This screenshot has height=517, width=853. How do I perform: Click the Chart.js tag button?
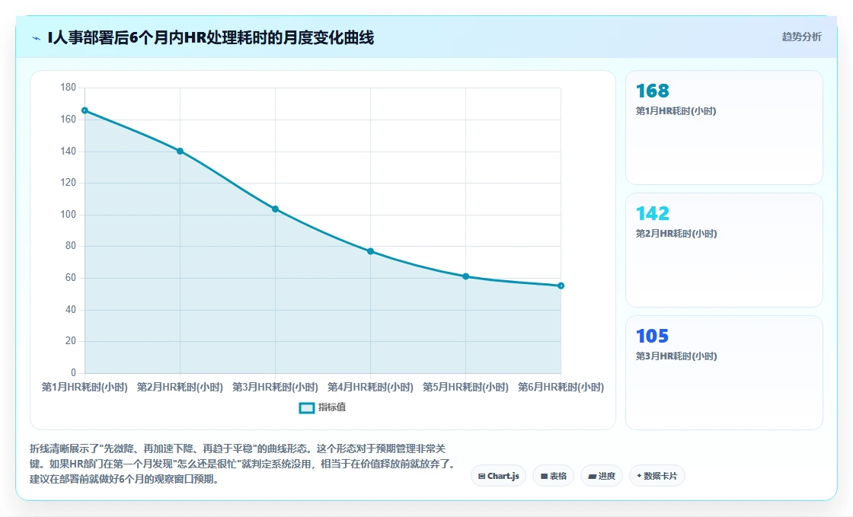coord(498,476)
